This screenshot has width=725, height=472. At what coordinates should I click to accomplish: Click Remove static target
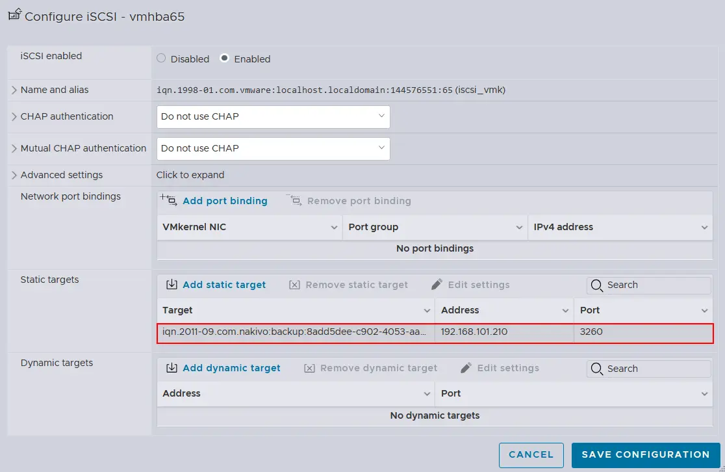[x=357, y=285]
